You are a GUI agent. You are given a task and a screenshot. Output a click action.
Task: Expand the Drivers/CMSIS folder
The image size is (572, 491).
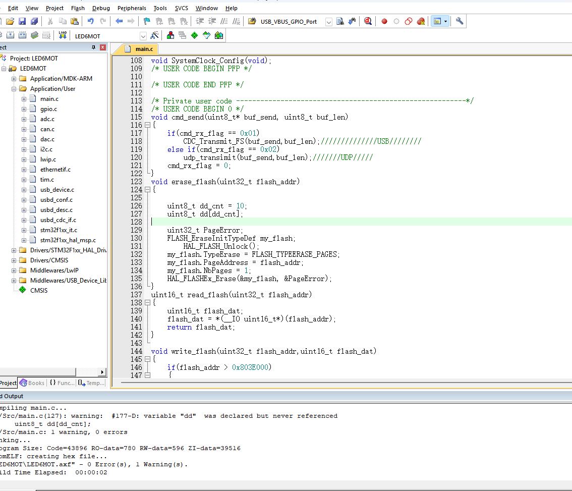click(x=14, y=260)
